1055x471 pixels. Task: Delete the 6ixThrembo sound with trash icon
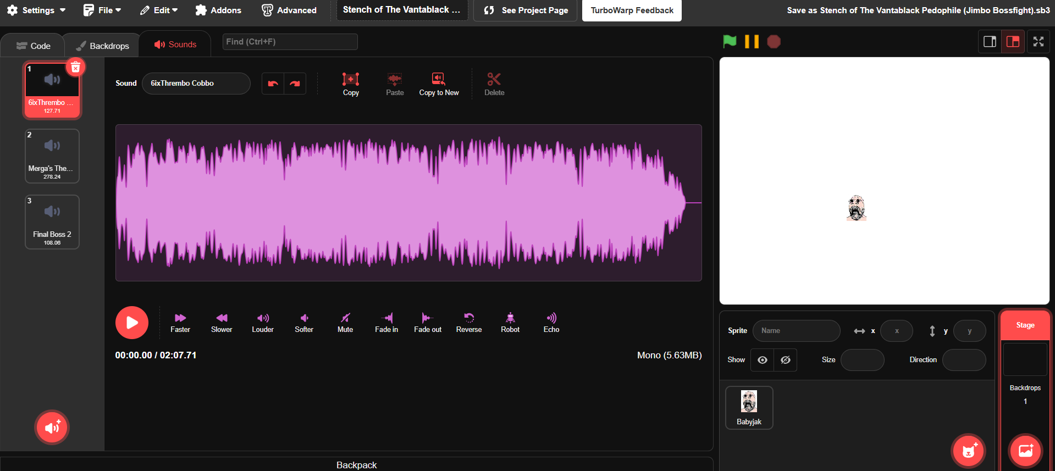pos(76,67)
